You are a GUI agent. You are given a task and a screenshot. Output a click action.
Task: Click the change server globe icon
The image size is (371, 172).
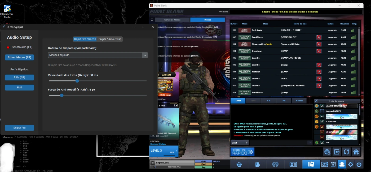coord(327,152)
